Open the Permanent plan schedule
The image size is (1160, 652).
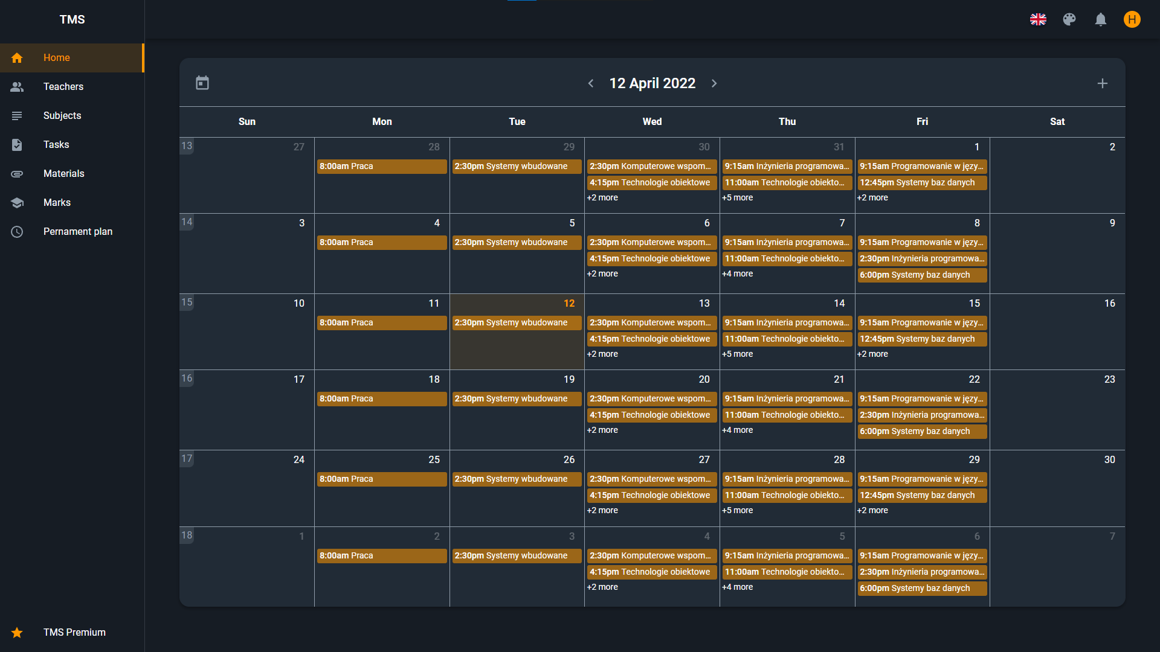tap(78, 231)
